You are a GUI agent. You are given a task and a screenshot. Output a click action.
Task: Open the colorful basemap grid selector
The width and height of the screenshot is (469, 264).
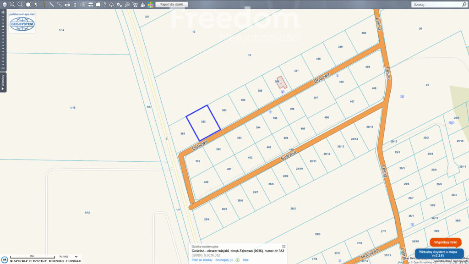[x=150, y=5]
